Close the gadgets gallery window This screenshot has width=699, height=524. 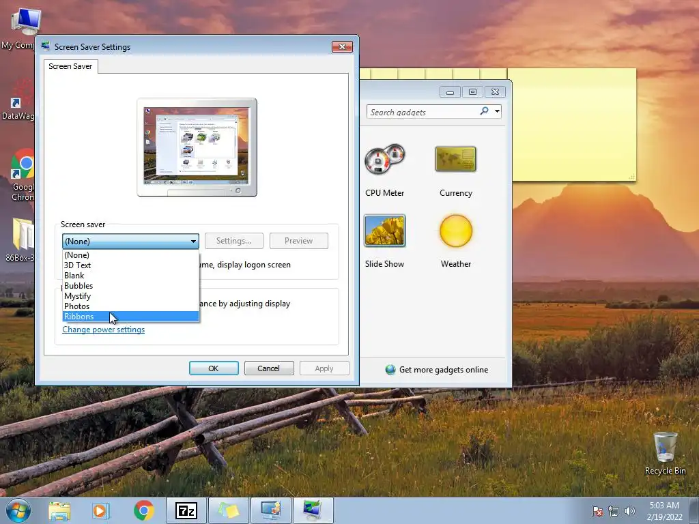pos(495,92)
